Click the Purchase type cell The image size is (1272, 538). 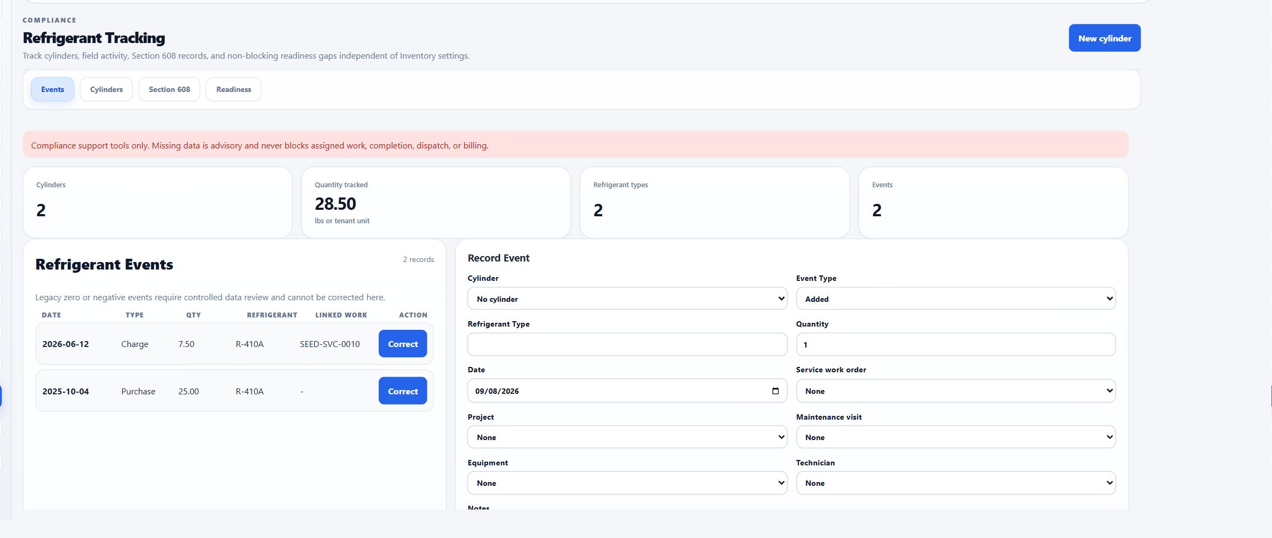click(x=138, y=392)
